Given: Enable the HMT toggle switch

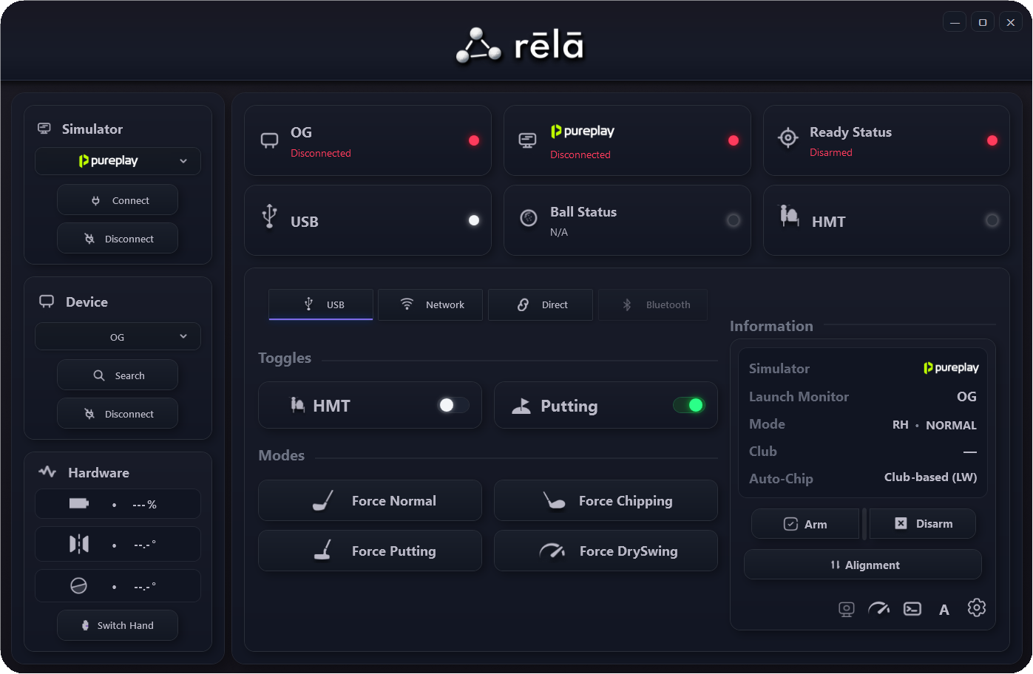Looking at the screenshot, I should (453, 405).
